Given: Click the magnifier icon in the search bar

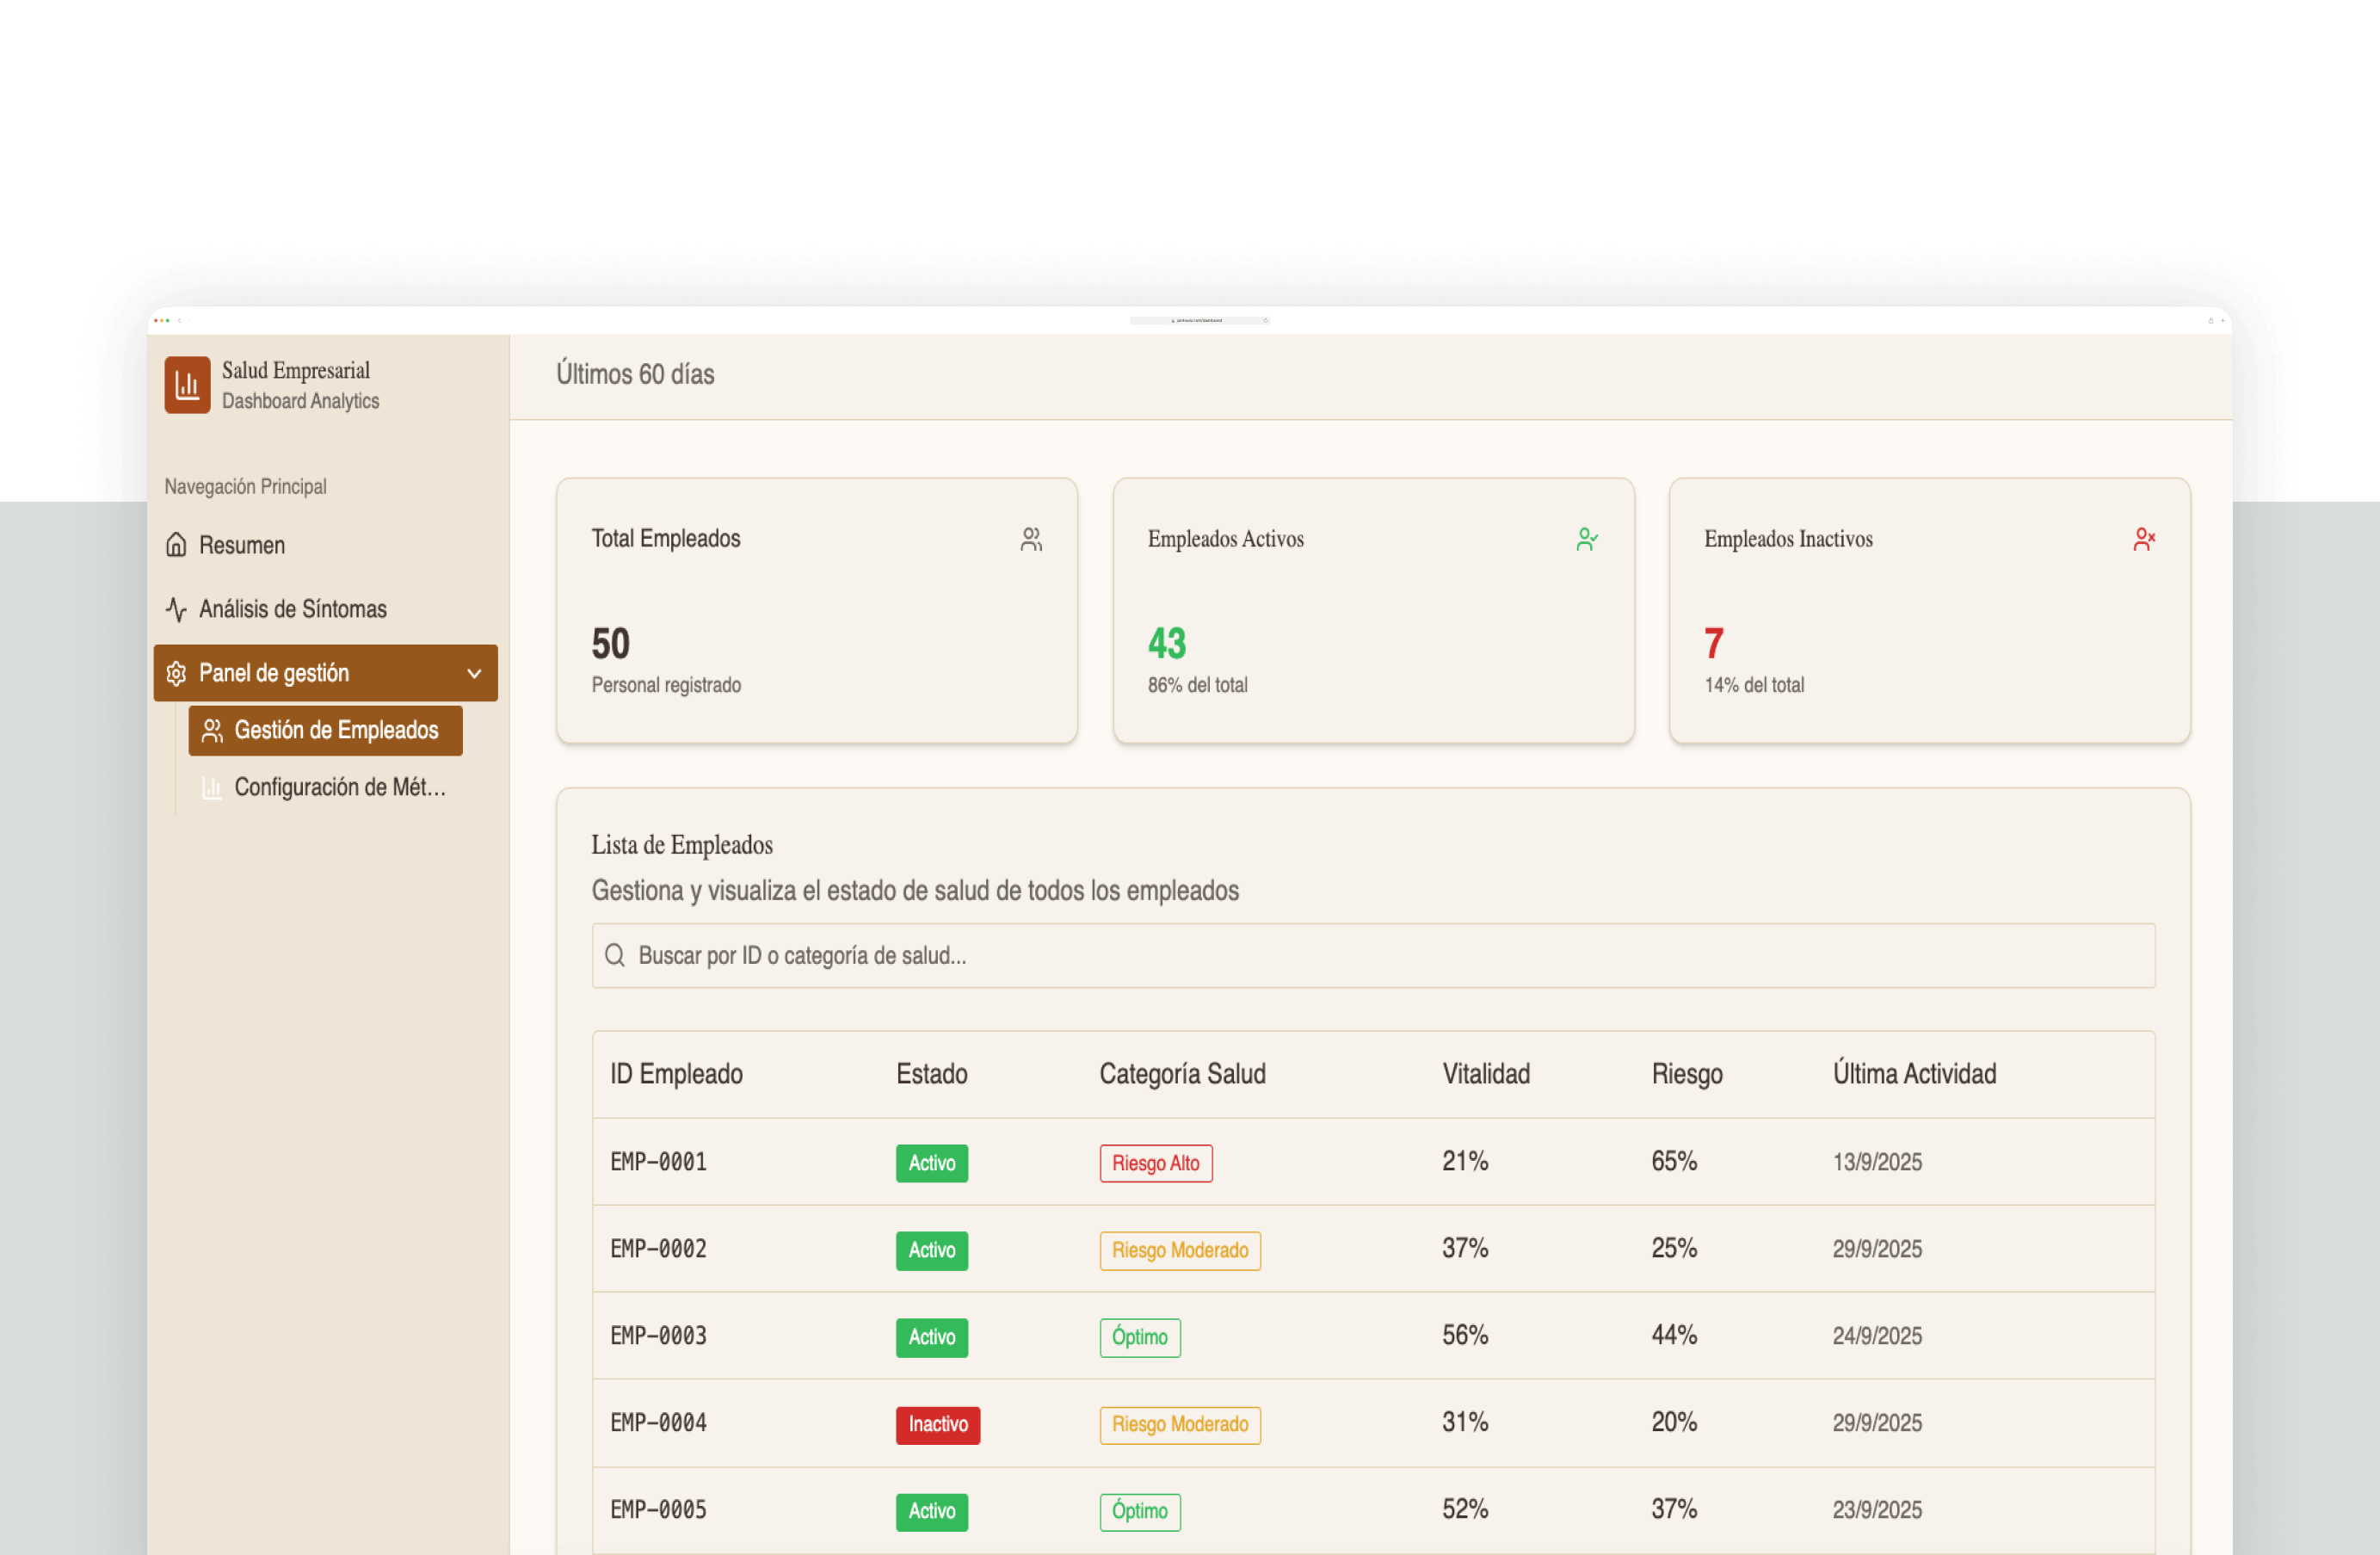Looking at the screenshot, I should pyautogui.click(x=615, y=955).
